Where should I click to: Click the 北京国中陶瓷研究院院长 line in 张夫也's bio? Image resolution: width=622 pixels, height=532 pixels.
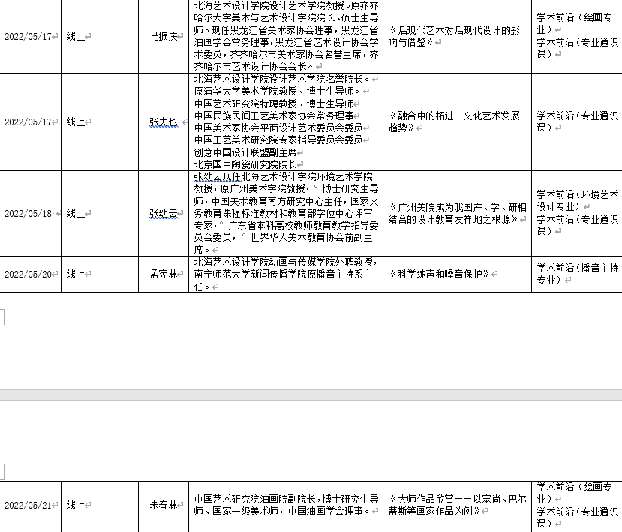pyautogui.click(x=245, y=164)
